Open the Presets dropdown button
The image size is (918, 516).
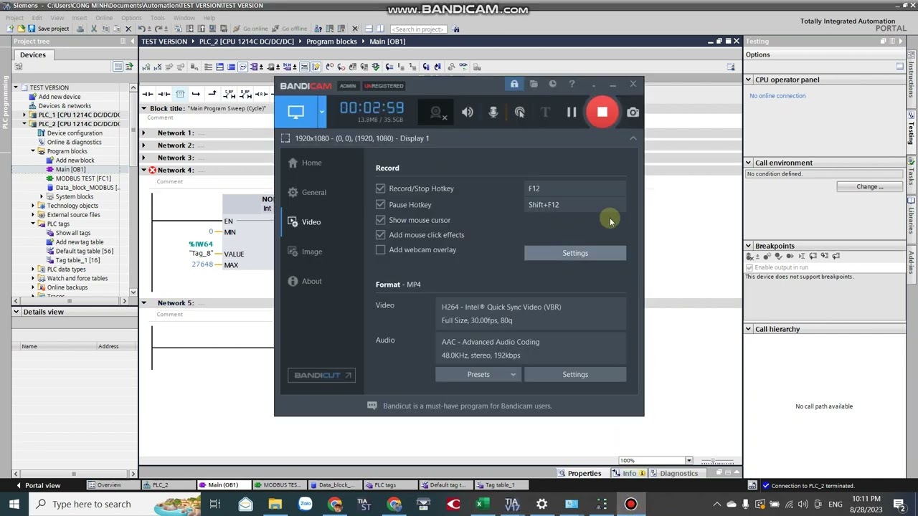tap(478, 374)
